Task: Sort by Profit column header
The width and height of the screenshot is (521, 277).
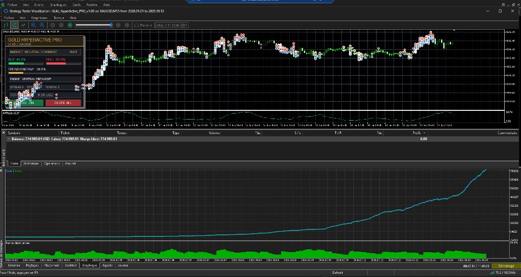Action: coord(417,133)
